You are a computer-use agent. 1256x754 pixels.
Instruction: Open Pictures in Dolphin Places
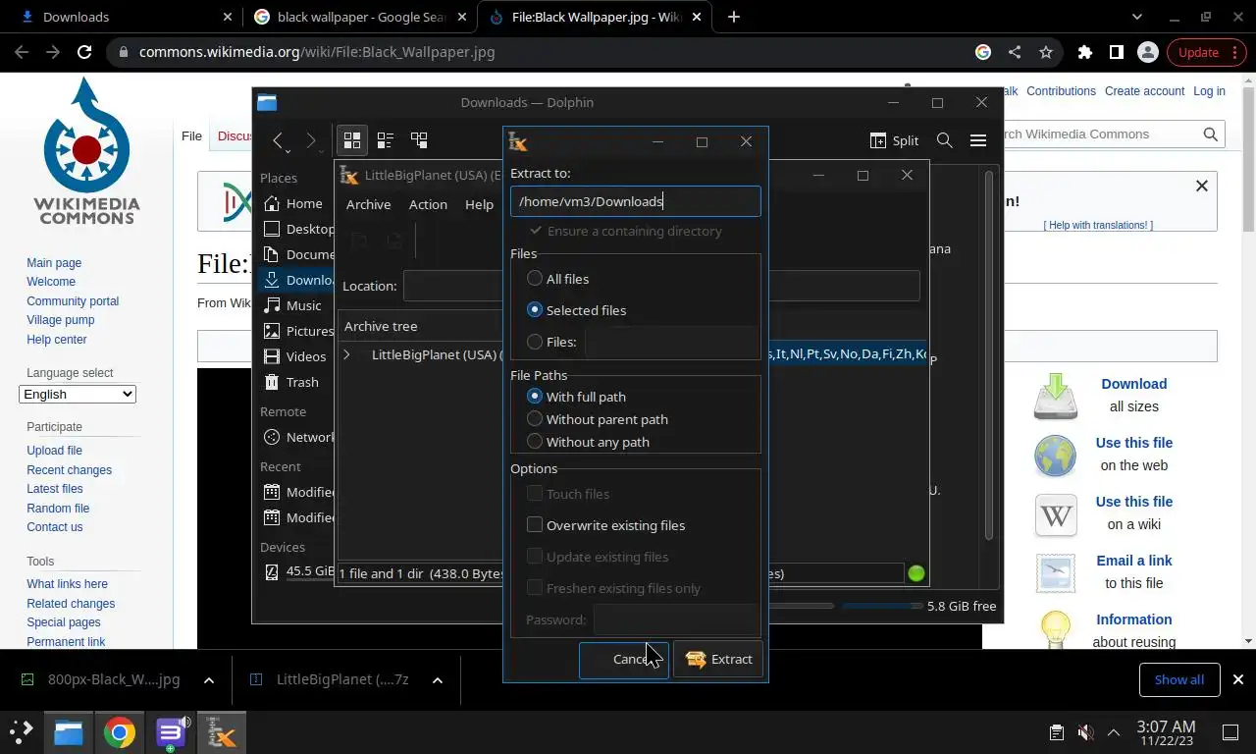pyautogui.click(x=296, y=331)
